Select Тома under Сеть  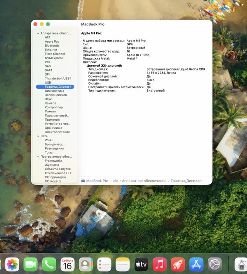[x=49, y=152]
